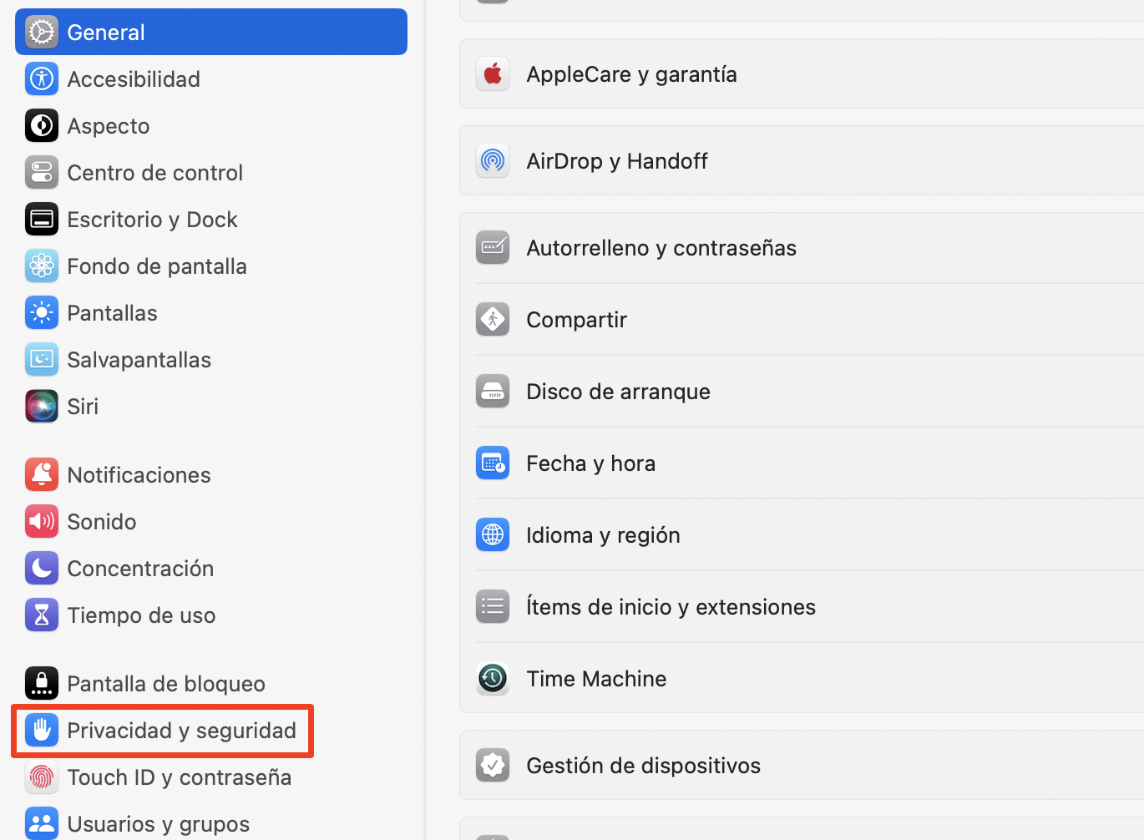Screen dimensions: 1144x840
Task: Select the Time Machine icon
Action: pyautogui.click(x=493, y=679)
